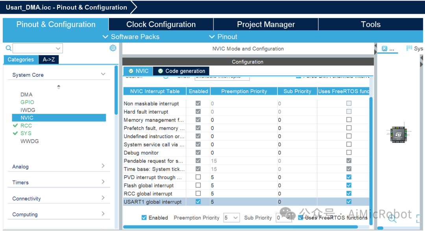The width and height of the screenshot is (425, 231).
Task: Sort by Sub Priority column header
Action: pos(297,91)
